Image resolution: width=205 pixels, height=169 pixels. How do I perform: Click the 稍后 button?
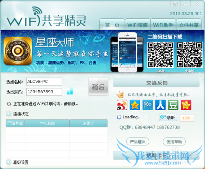[98, 87]
